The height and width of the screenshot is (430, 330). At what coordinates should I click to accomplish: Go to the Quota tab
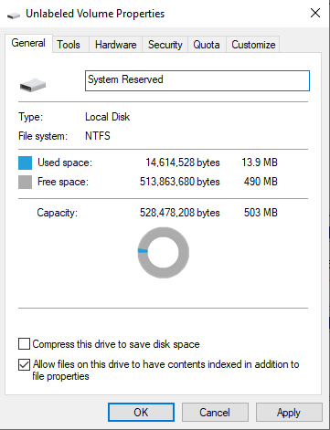(x=207, y=45)
